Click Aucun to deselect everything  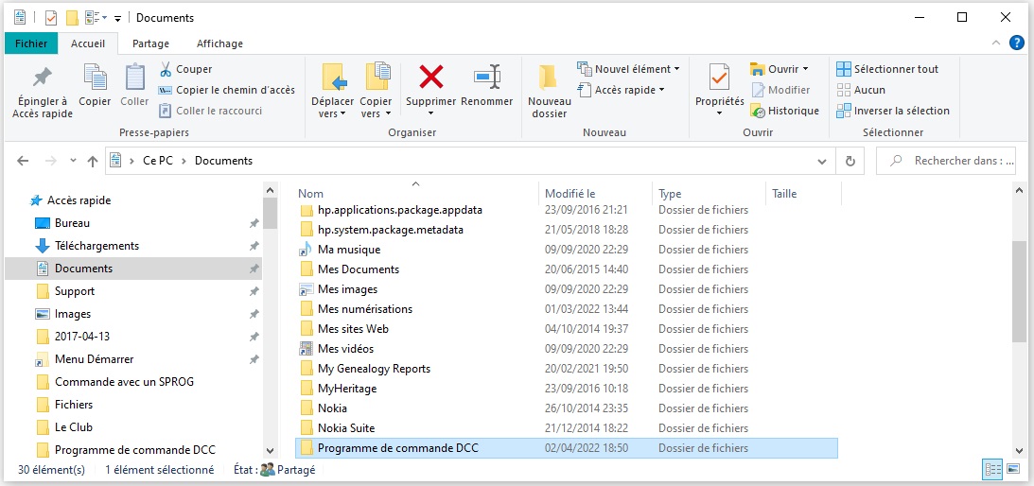click(861, 90)
